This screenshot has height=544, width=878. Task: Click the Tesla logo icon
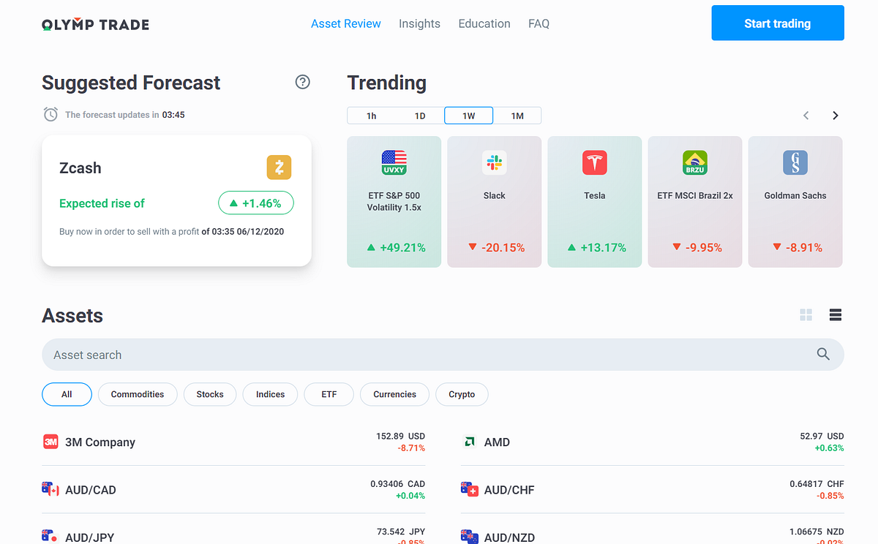(x=595, y=162)
